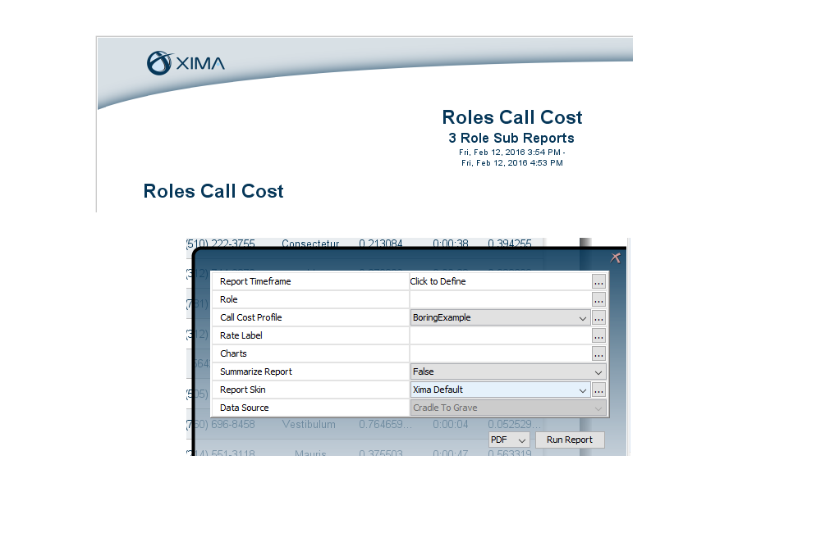Click the '3 Role Sub Reports' subtitle
839x556 pixels.
pyautogui.click(x=511, y=138)
